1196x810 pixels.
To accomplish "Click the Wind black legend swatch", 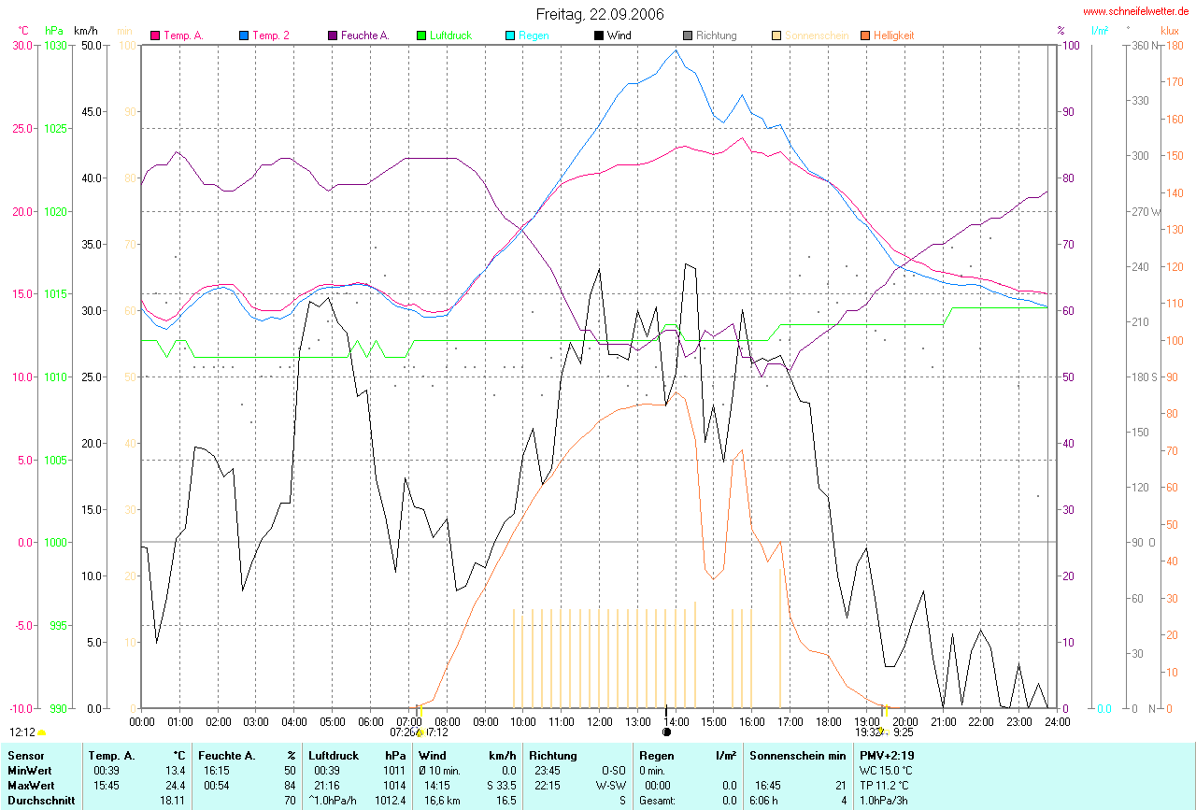I will point(599,36).
